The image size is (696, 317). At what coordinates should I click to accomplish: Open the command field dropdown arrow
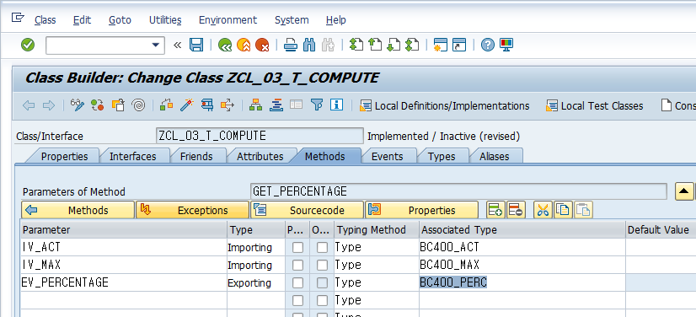pos(155,45)
